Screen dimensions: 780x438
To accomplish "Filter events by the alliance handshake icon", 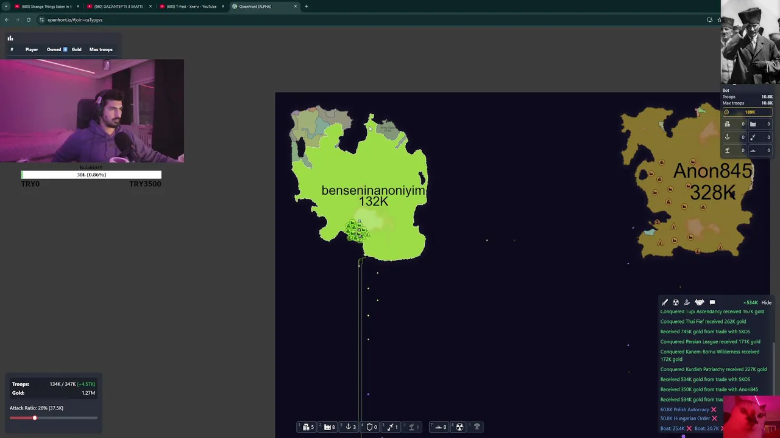I will [700, 302].
